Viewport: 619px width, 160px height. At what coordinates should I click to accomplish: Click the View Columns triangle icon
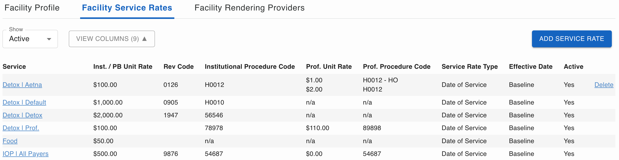[x=145, y=39]
